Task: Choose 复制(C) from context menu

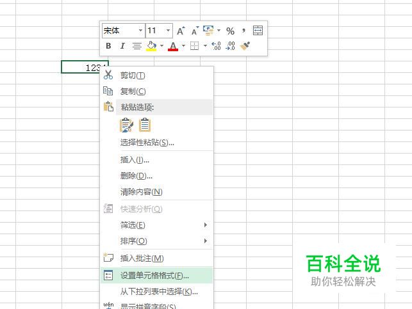Action: click(156, 91)
